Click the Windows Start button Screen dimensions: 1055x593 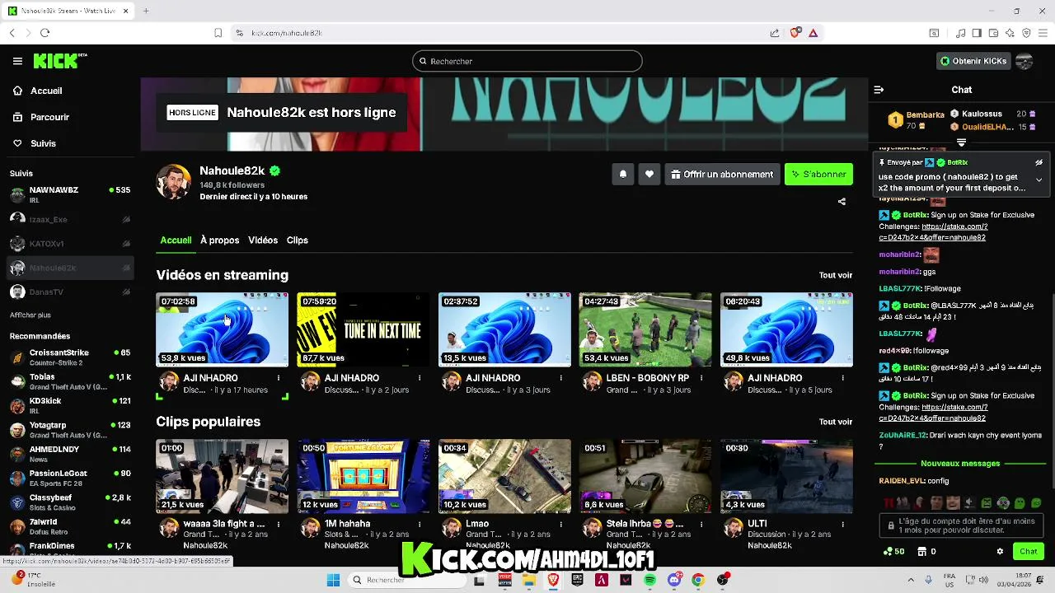pyautogui.click(x=333, y=580)
